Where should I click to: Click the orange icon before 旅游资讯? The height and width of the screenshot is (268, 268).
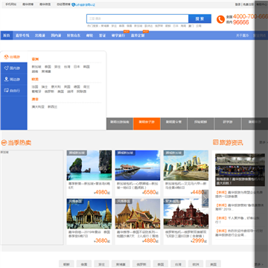point(216,142)
